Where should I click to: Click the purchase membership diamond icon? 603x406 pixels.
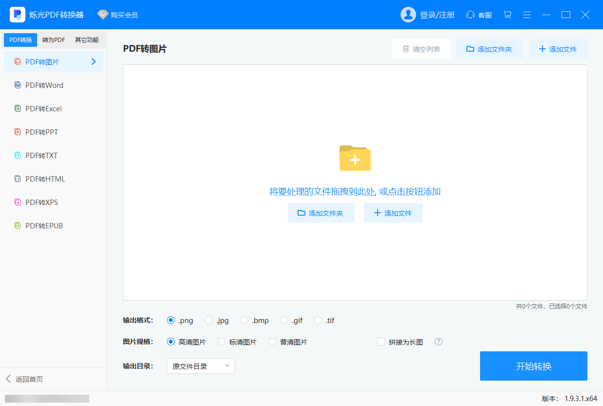pos(103,15)
